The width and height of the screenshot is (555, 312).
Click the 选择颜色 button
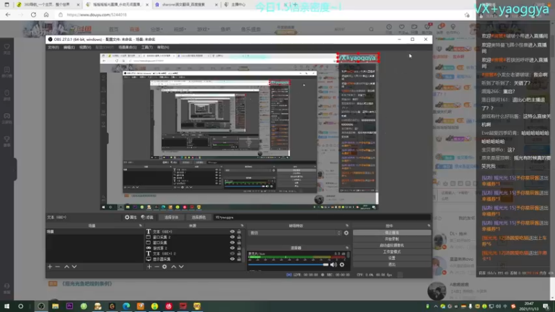198,217
